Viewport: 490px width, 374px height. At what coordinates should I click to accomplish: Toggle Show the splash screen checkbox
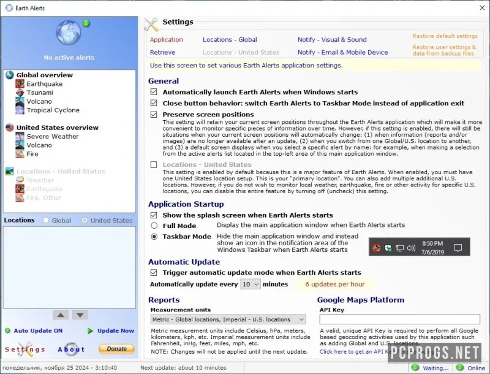tap(154, 215)
